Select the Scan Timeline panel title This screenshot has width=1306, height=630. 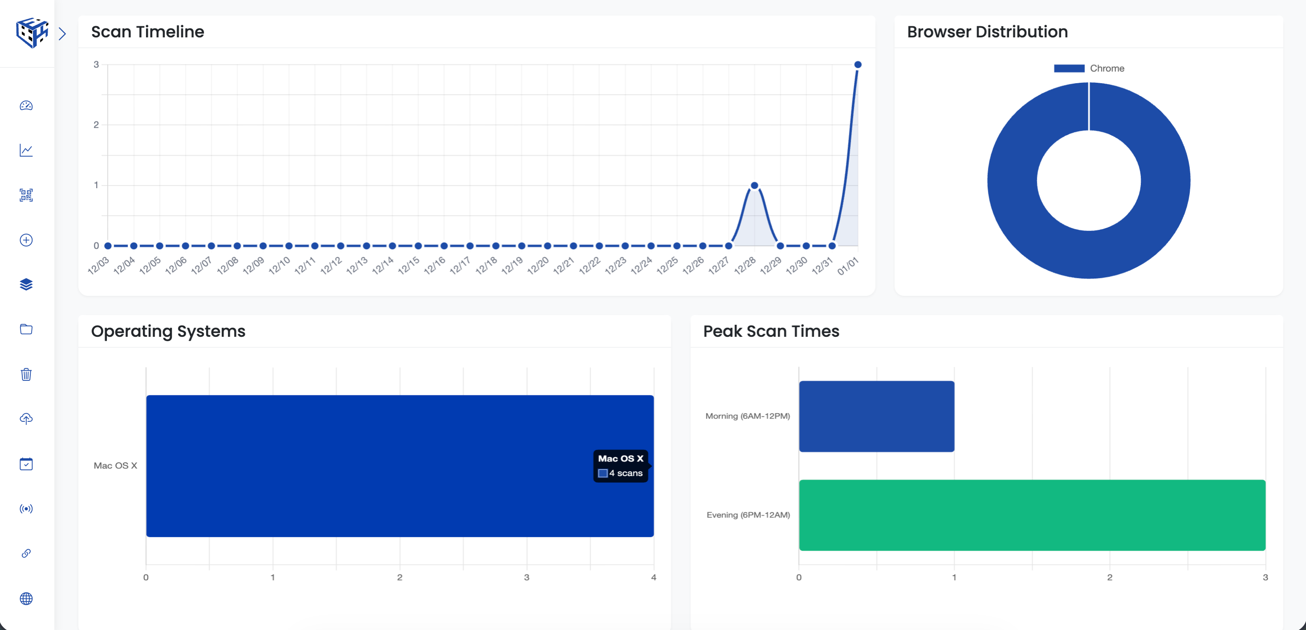(x=147, y=32)
